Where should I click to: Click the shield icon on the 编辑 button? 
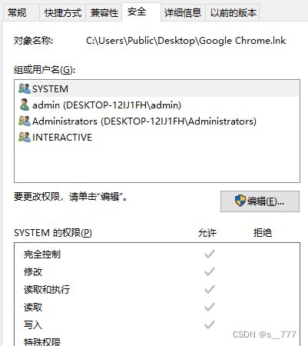(x=240, y=201)
